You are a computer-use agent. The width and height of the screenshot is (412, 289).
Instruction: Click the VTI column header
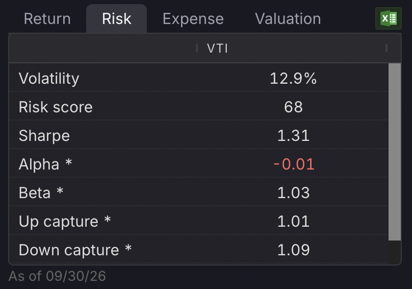coord(218,49)
